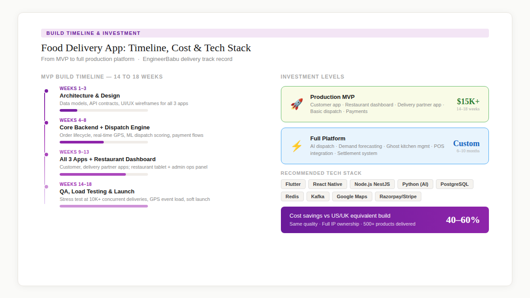The height and width of the screenshot is (298, 530).
Task: Click the Core Backend + Dispatch Engine progress bar
Action: [104, 142]
